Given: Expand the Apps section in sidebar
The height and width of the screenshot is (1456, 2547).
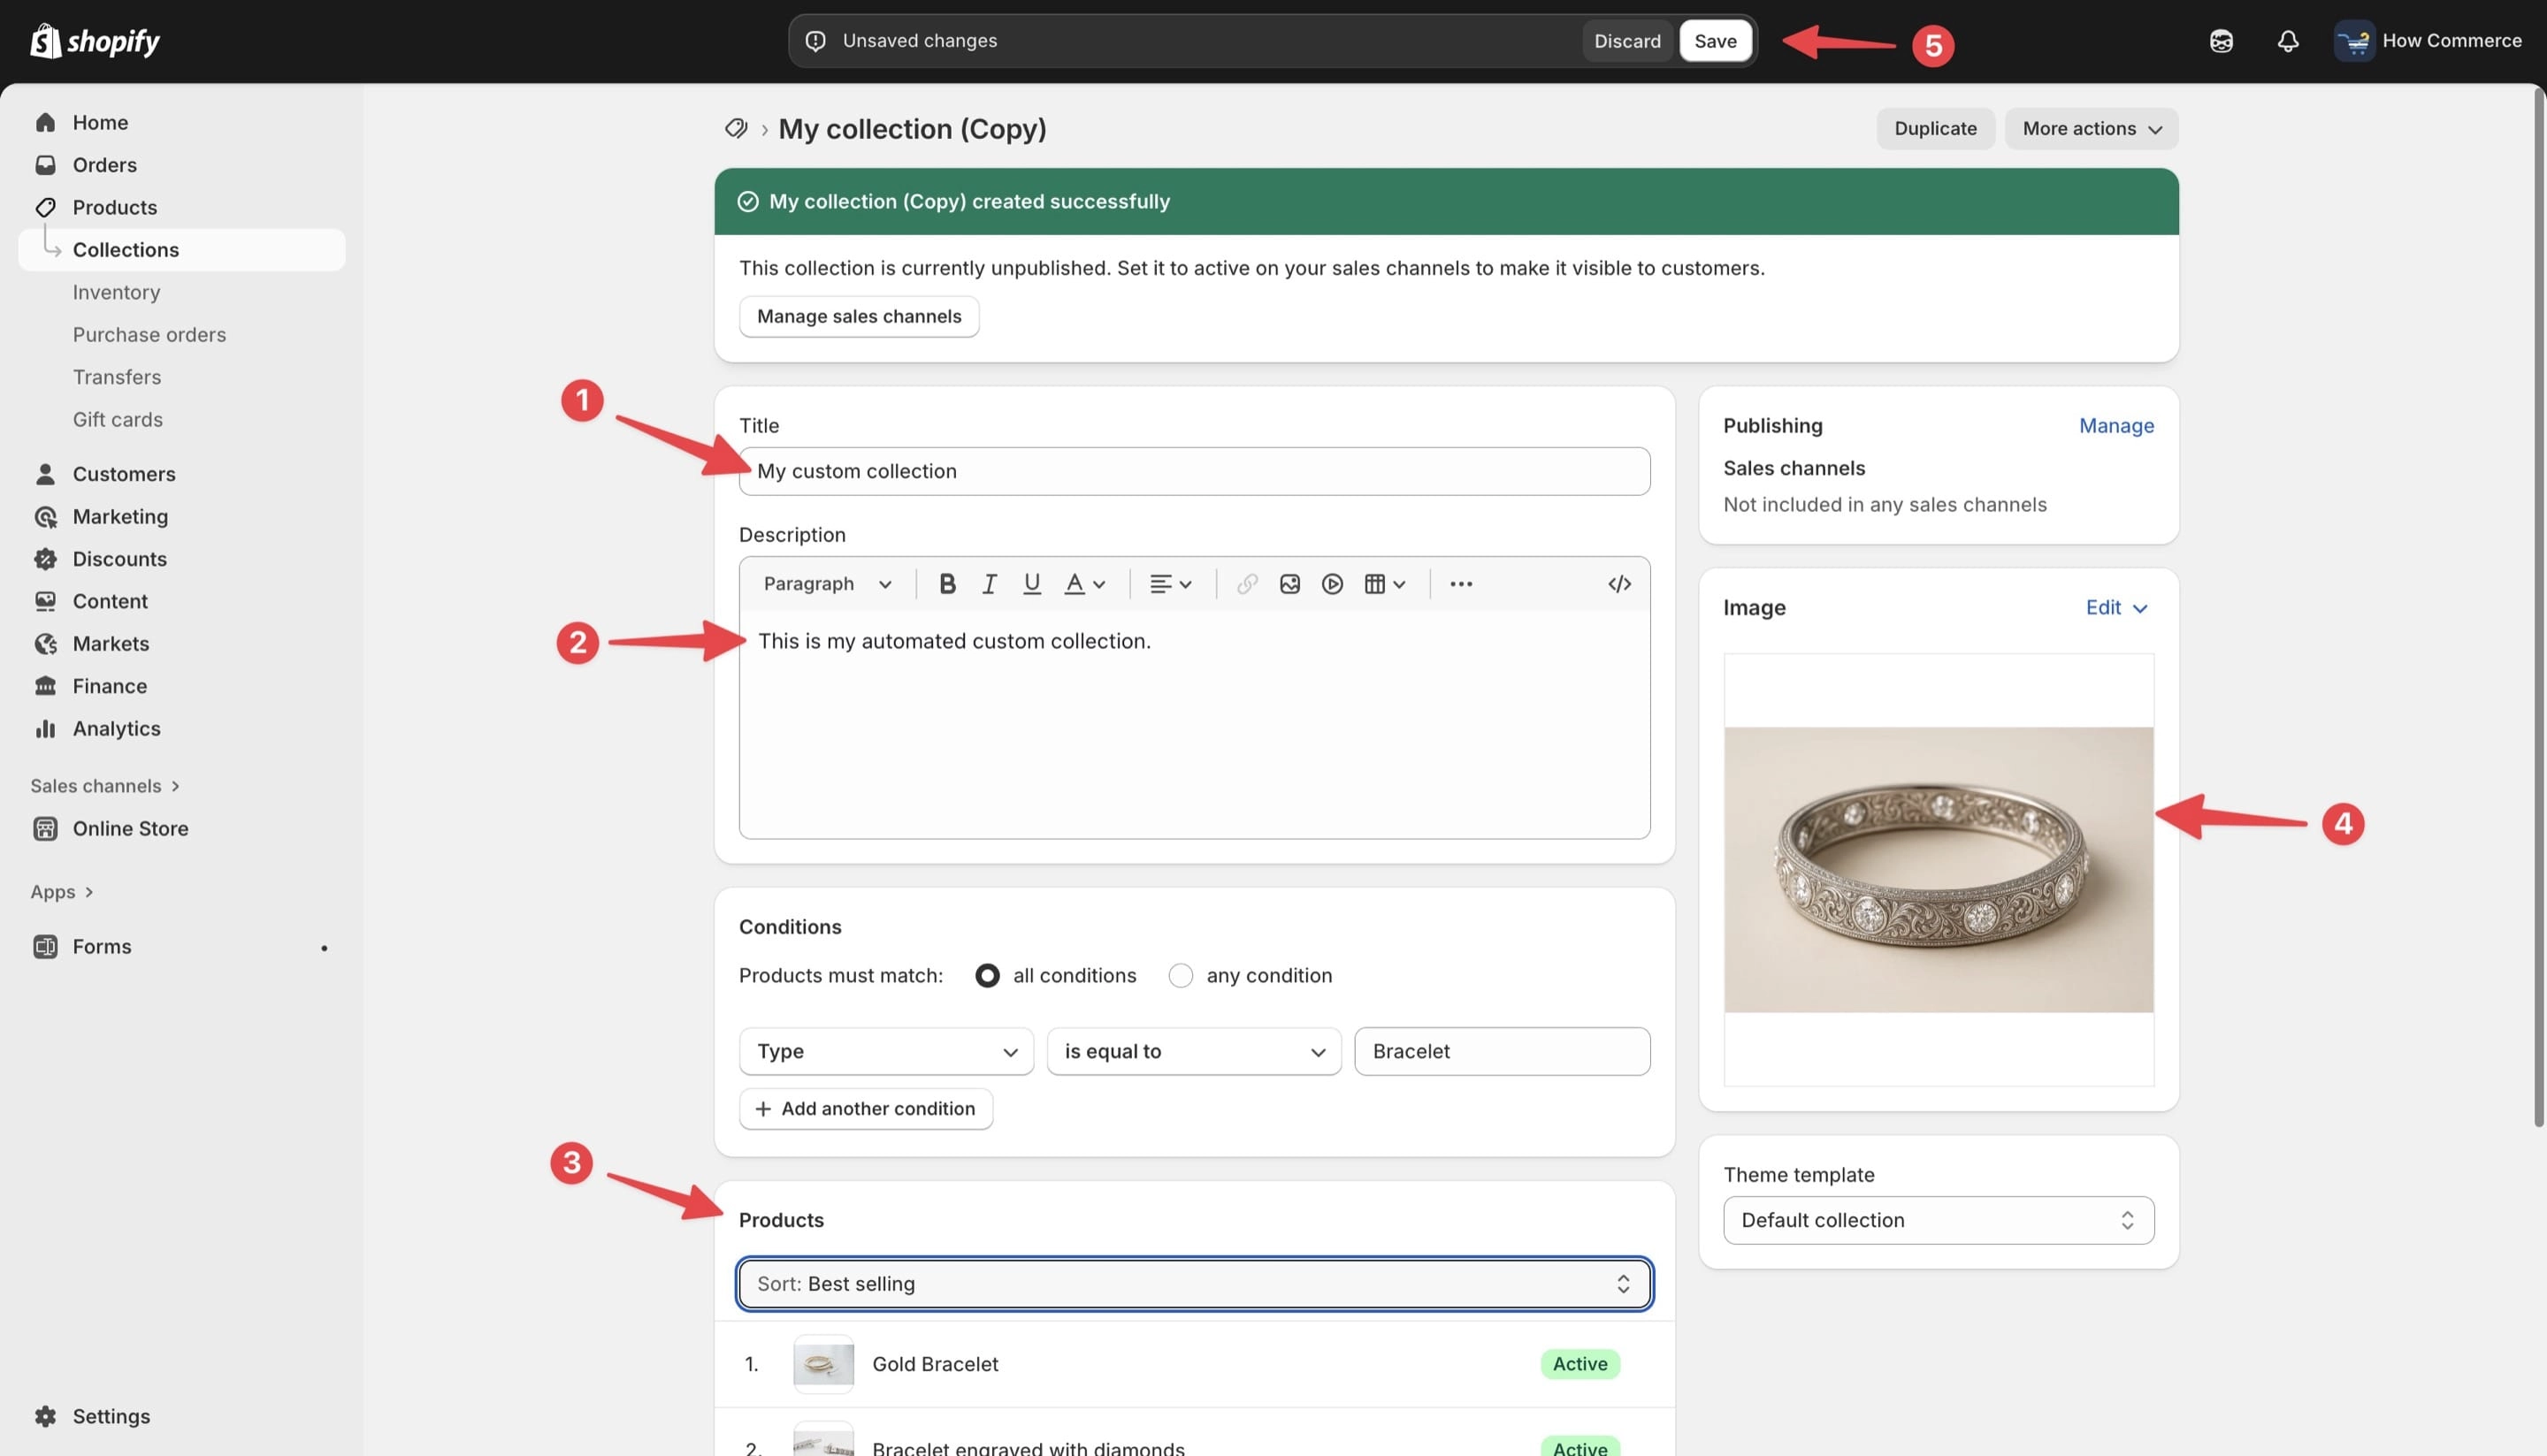Looking at the screenshot, I should (x=62, y=892).
